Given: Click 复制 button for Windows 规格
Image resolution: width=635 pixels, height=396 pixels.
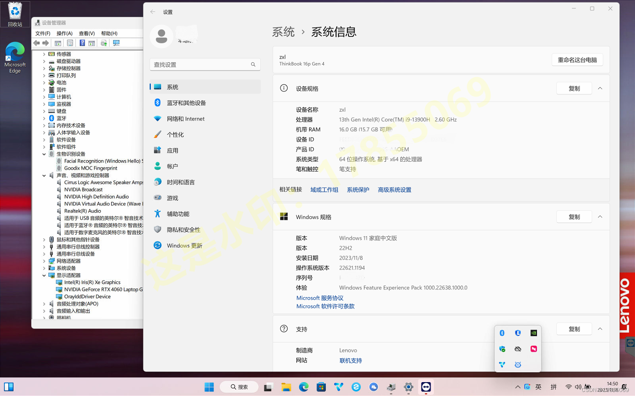Looking at the screenshot, I should 574,217.
